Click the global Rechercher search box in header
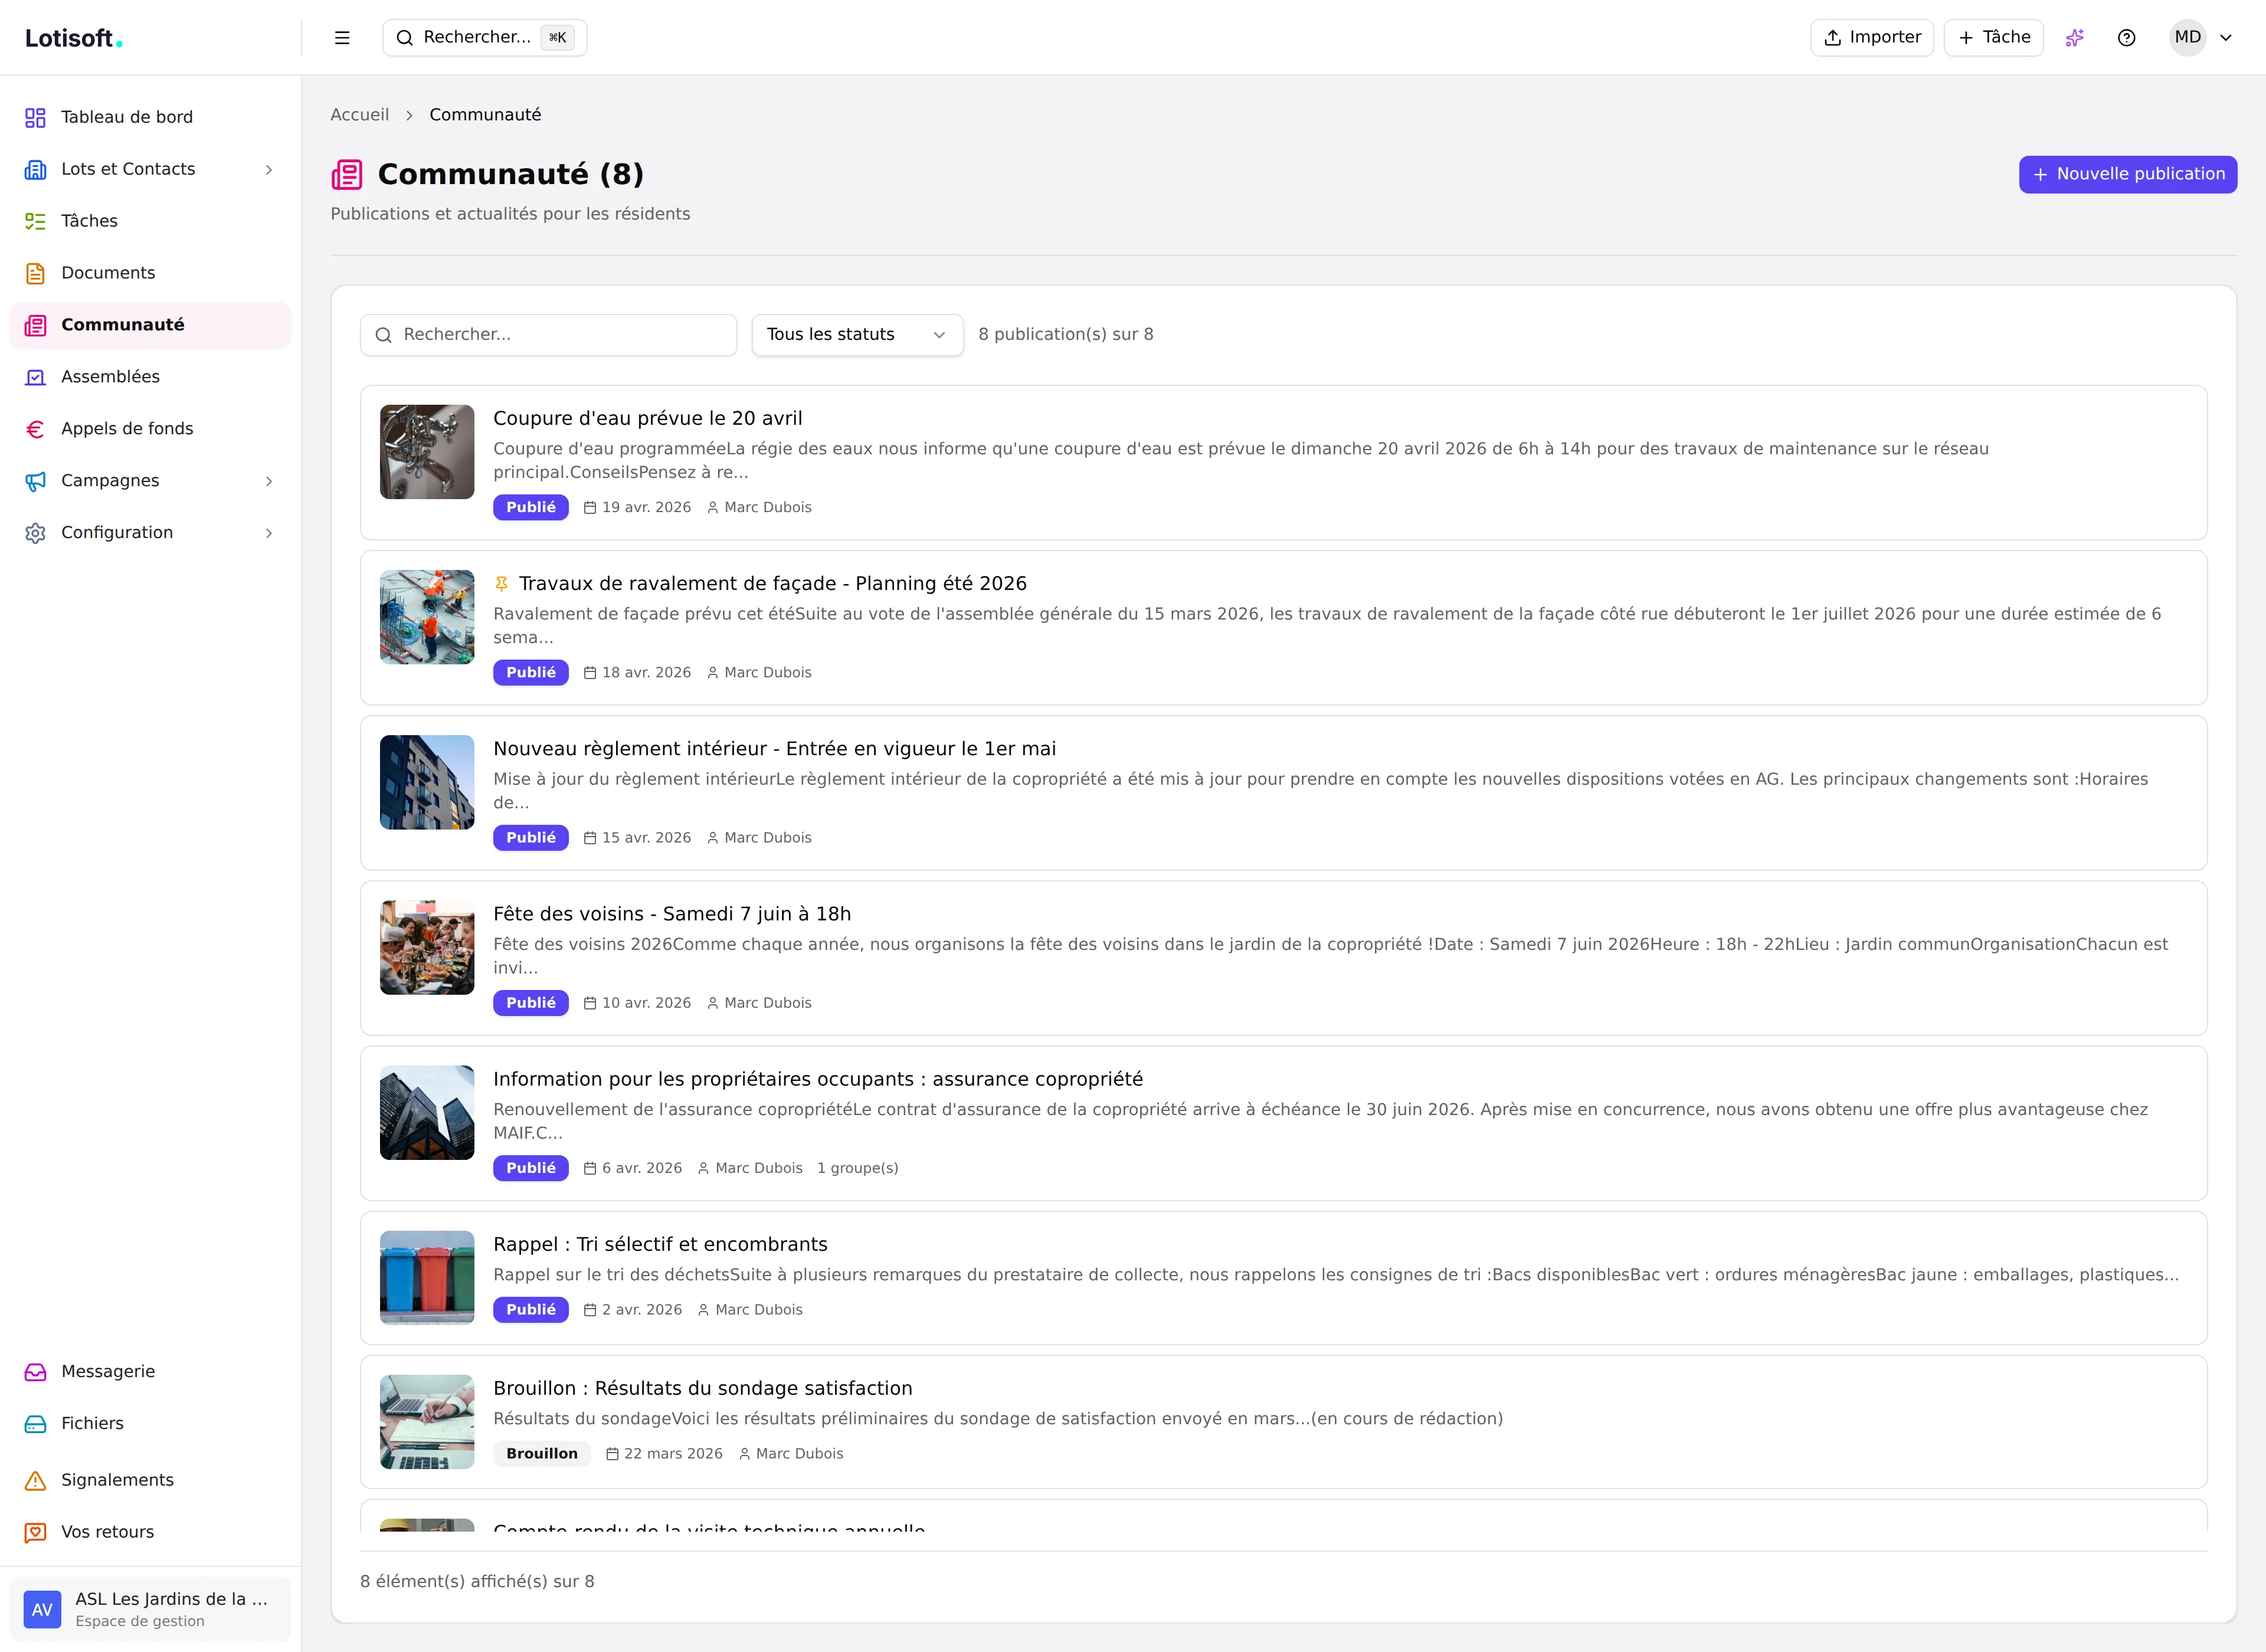2266x1652 pixels. tap(485, 38)
